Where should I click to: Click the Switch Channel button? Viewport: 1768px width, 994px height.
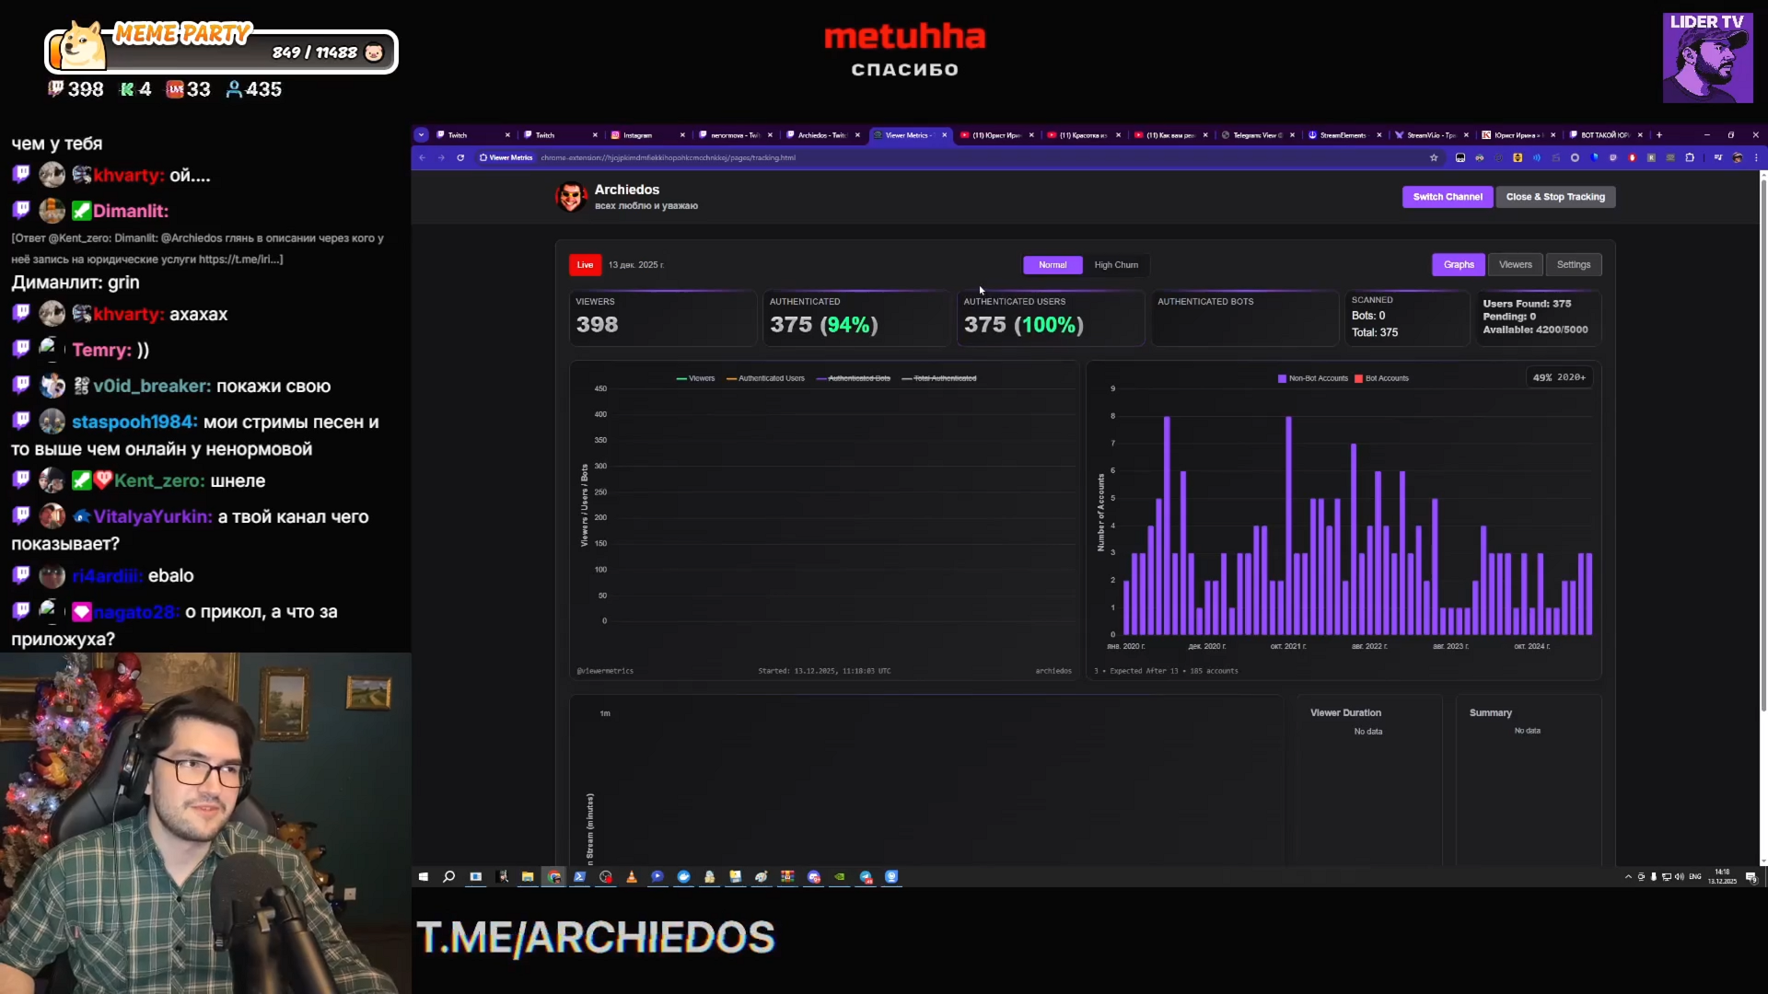1448,197
